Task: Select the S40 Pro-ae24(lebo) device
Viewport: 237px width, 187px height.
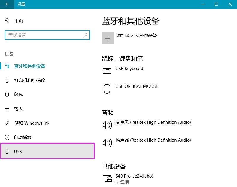Action: click(x=134, y=176)
